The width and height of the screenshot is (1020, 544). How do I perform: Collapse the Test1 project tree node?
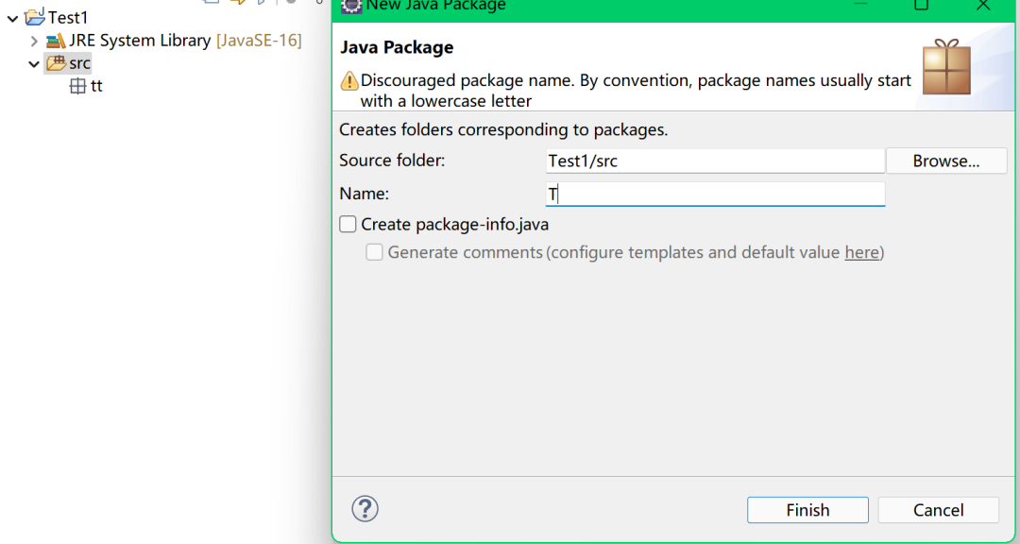click(12, 18)
